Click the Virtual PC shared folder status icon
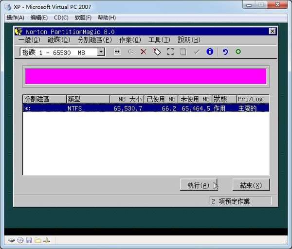Screen dimensions: 292x249 click(x=38, y=240)
